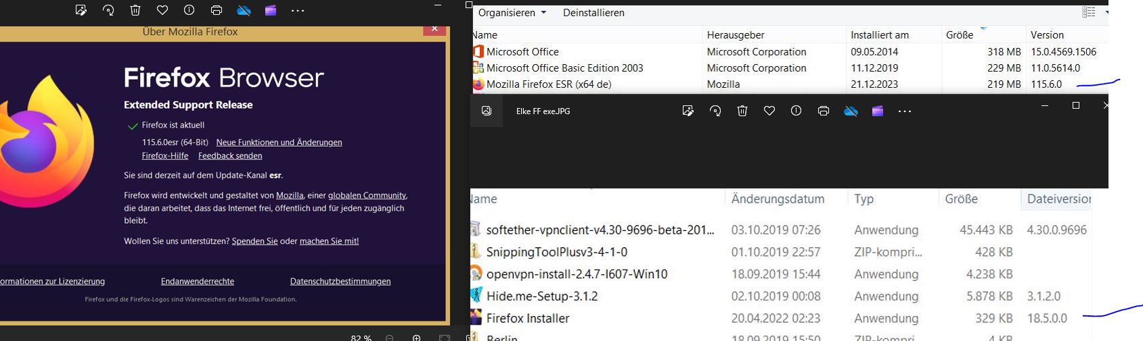Select the softether-vpnclient file name
Viewport: 1143px width, 341px height.
point(600,230)
